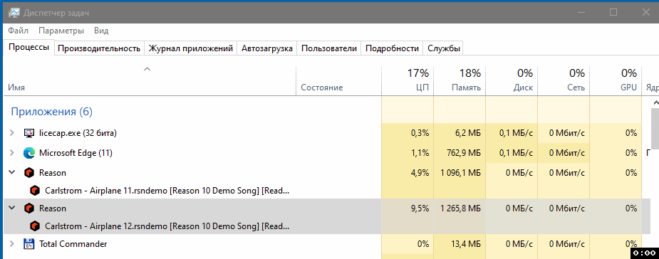659x259 pixels.
Task: Sort processes by ЦП column header
Action: (408, 80)
